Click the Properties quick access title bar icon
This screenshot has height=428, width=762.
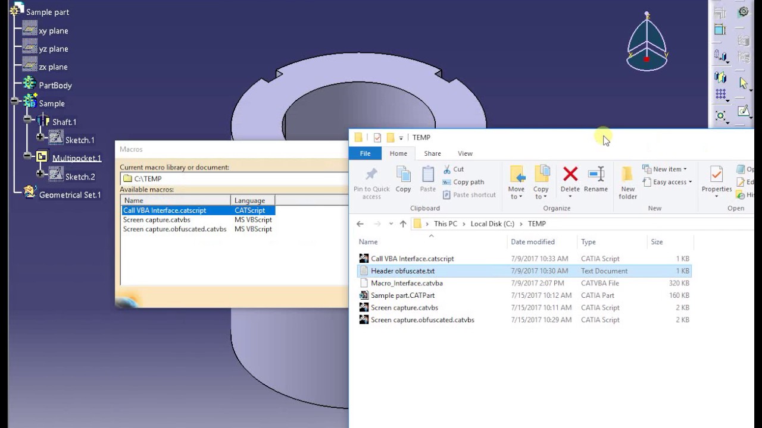coord(377,138)
